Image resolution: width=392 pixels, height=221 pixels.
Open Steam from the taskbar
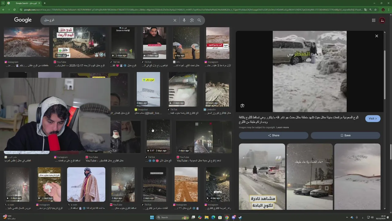point(240,217)
